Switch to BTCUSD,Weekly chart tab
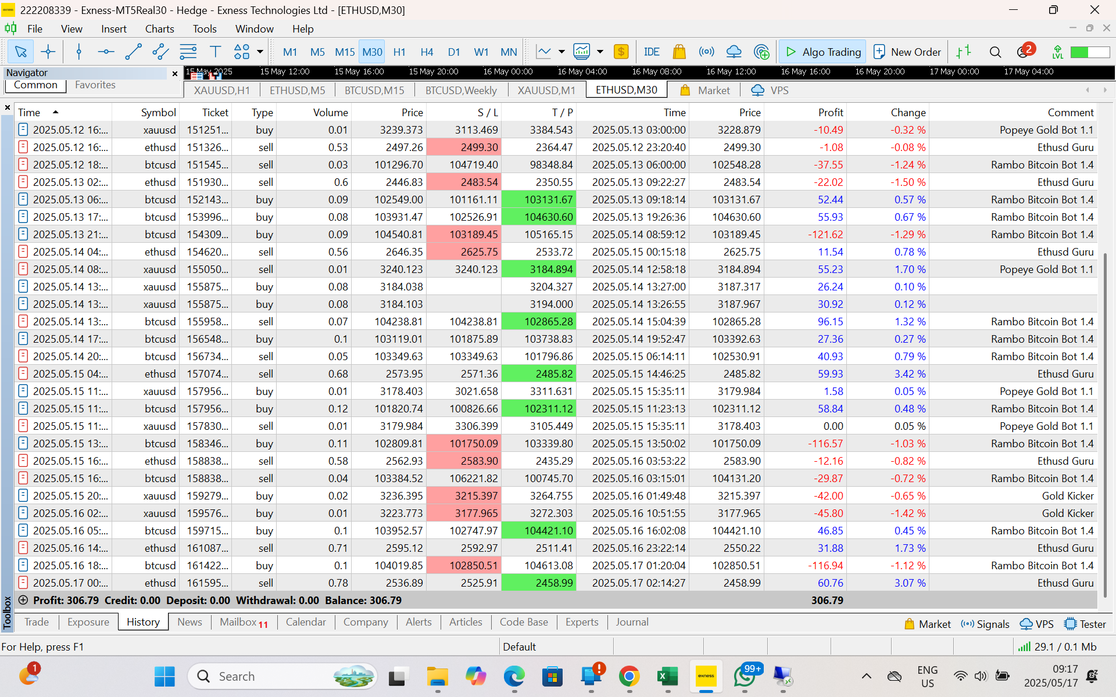The height and width of the screenshot is (697, 1116). tap(461, 91)
